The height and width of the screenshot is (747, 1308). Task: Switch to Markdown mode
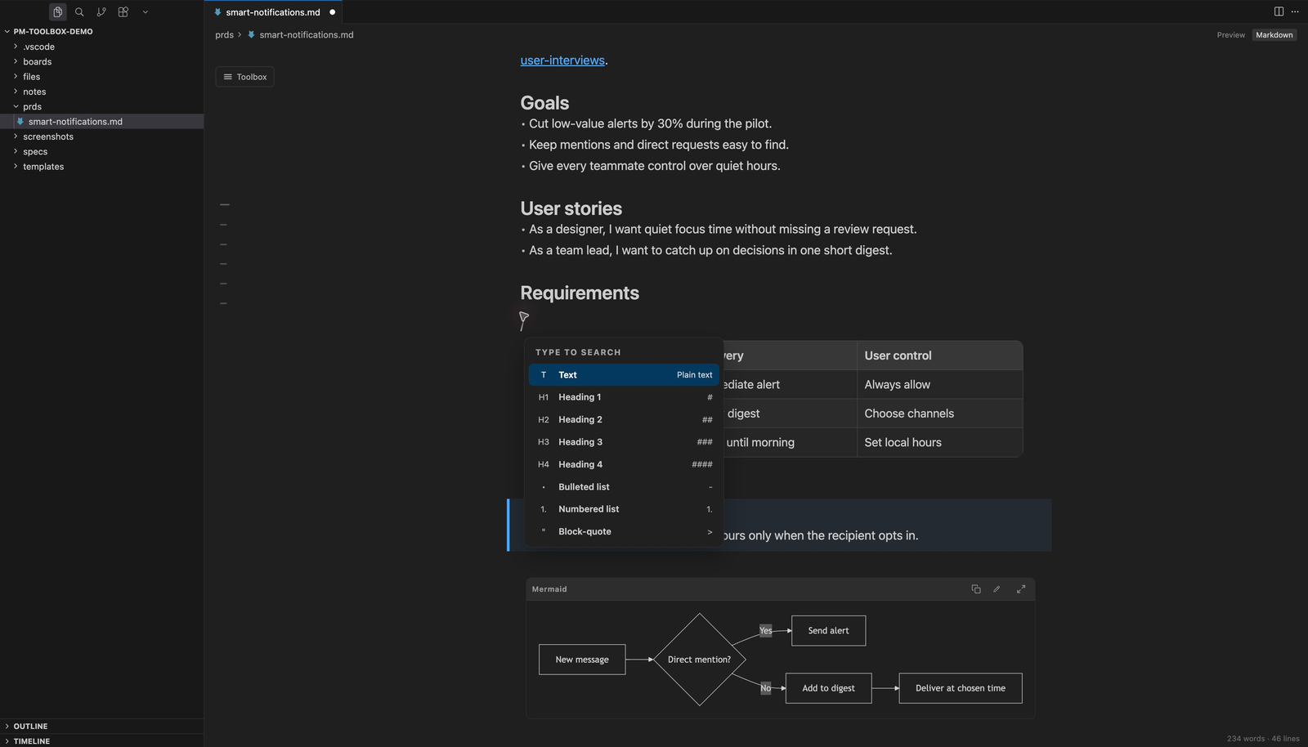coord(1274,35)
